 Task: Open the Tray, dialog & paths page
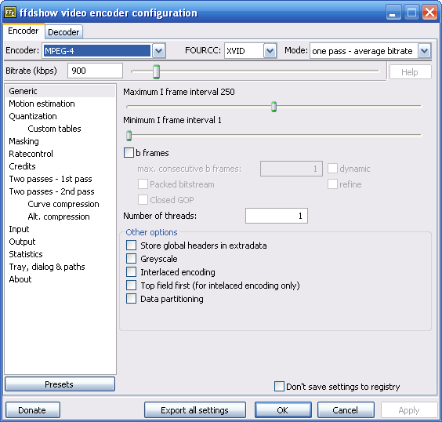(47, 267)
